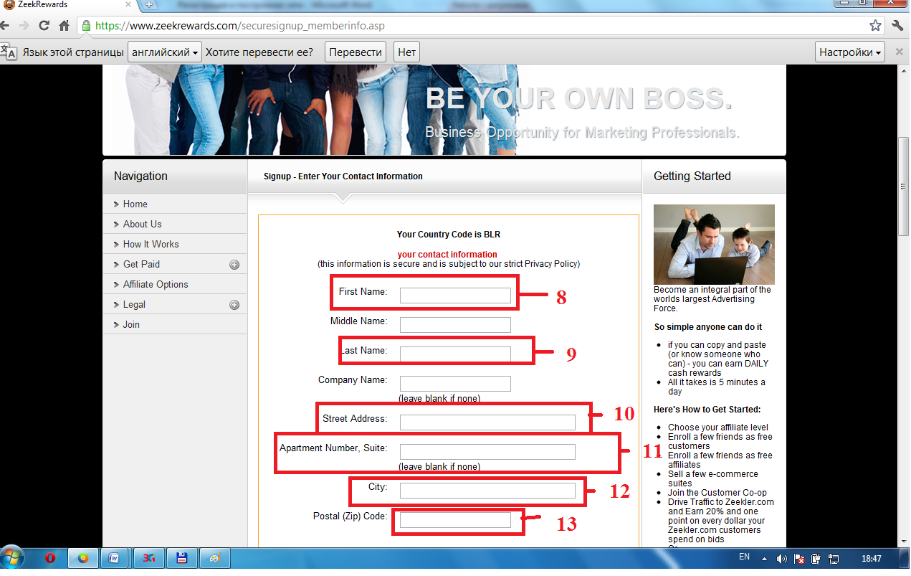Click the translate icon in infobar
The height and width of the screenshot is (576, 911).
pos(9,52)
